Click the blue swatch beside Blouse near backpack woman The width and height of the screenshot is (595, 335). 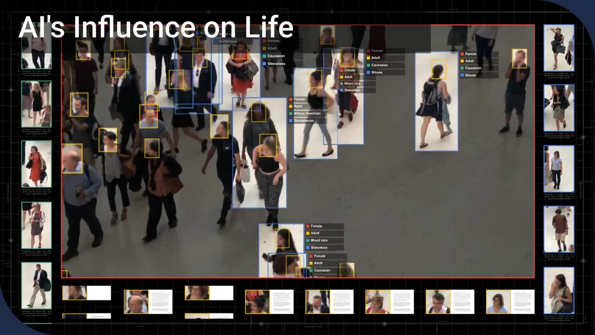[x=462, y=75]
